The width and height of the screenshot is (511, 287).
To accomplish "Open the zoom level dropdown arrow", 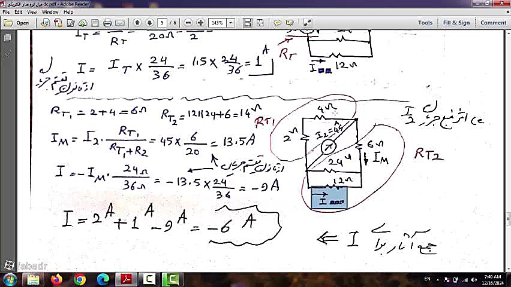I will (x=231, y=23).
